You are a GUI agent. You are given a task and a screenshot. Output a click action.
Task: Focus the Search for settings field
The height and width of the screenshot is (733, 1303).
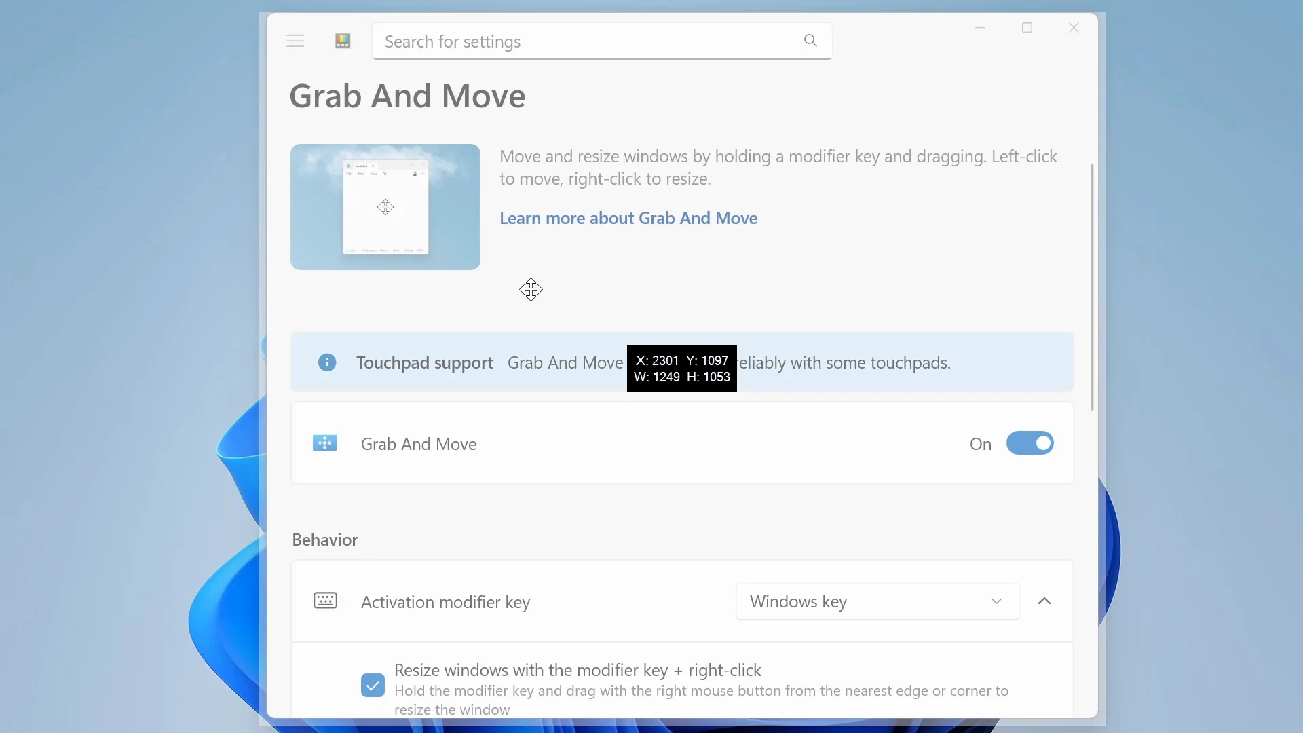click(x=602, y=41)
